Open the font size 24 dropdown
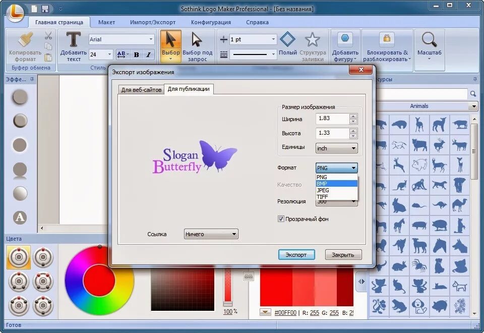Screen dimensions: 484x333 (x=109, y=54)
